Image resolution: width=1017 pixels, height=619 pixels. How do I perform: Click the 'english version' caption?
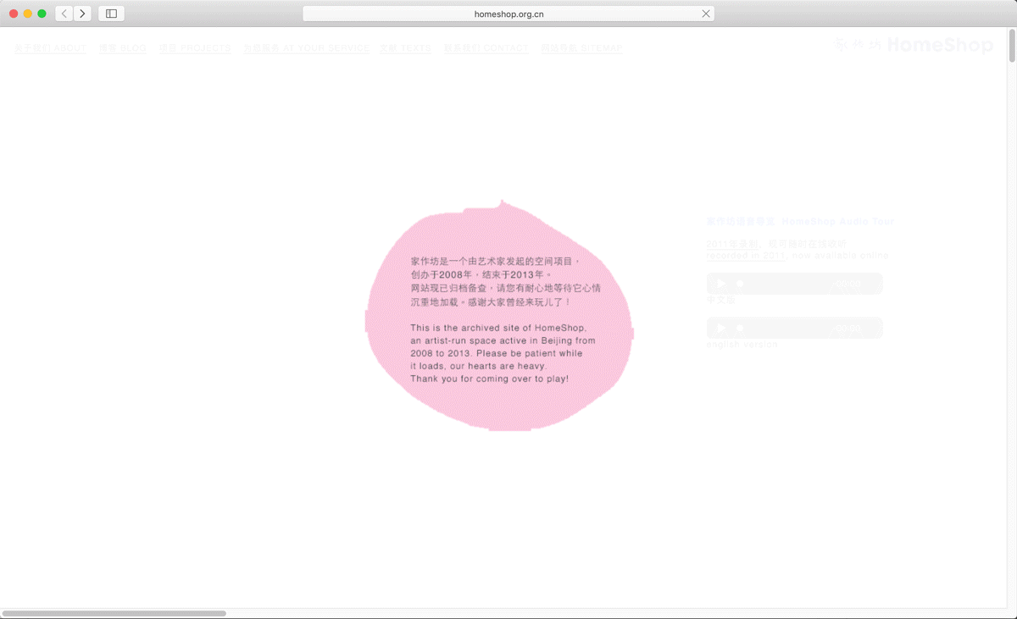click(742, 345)
